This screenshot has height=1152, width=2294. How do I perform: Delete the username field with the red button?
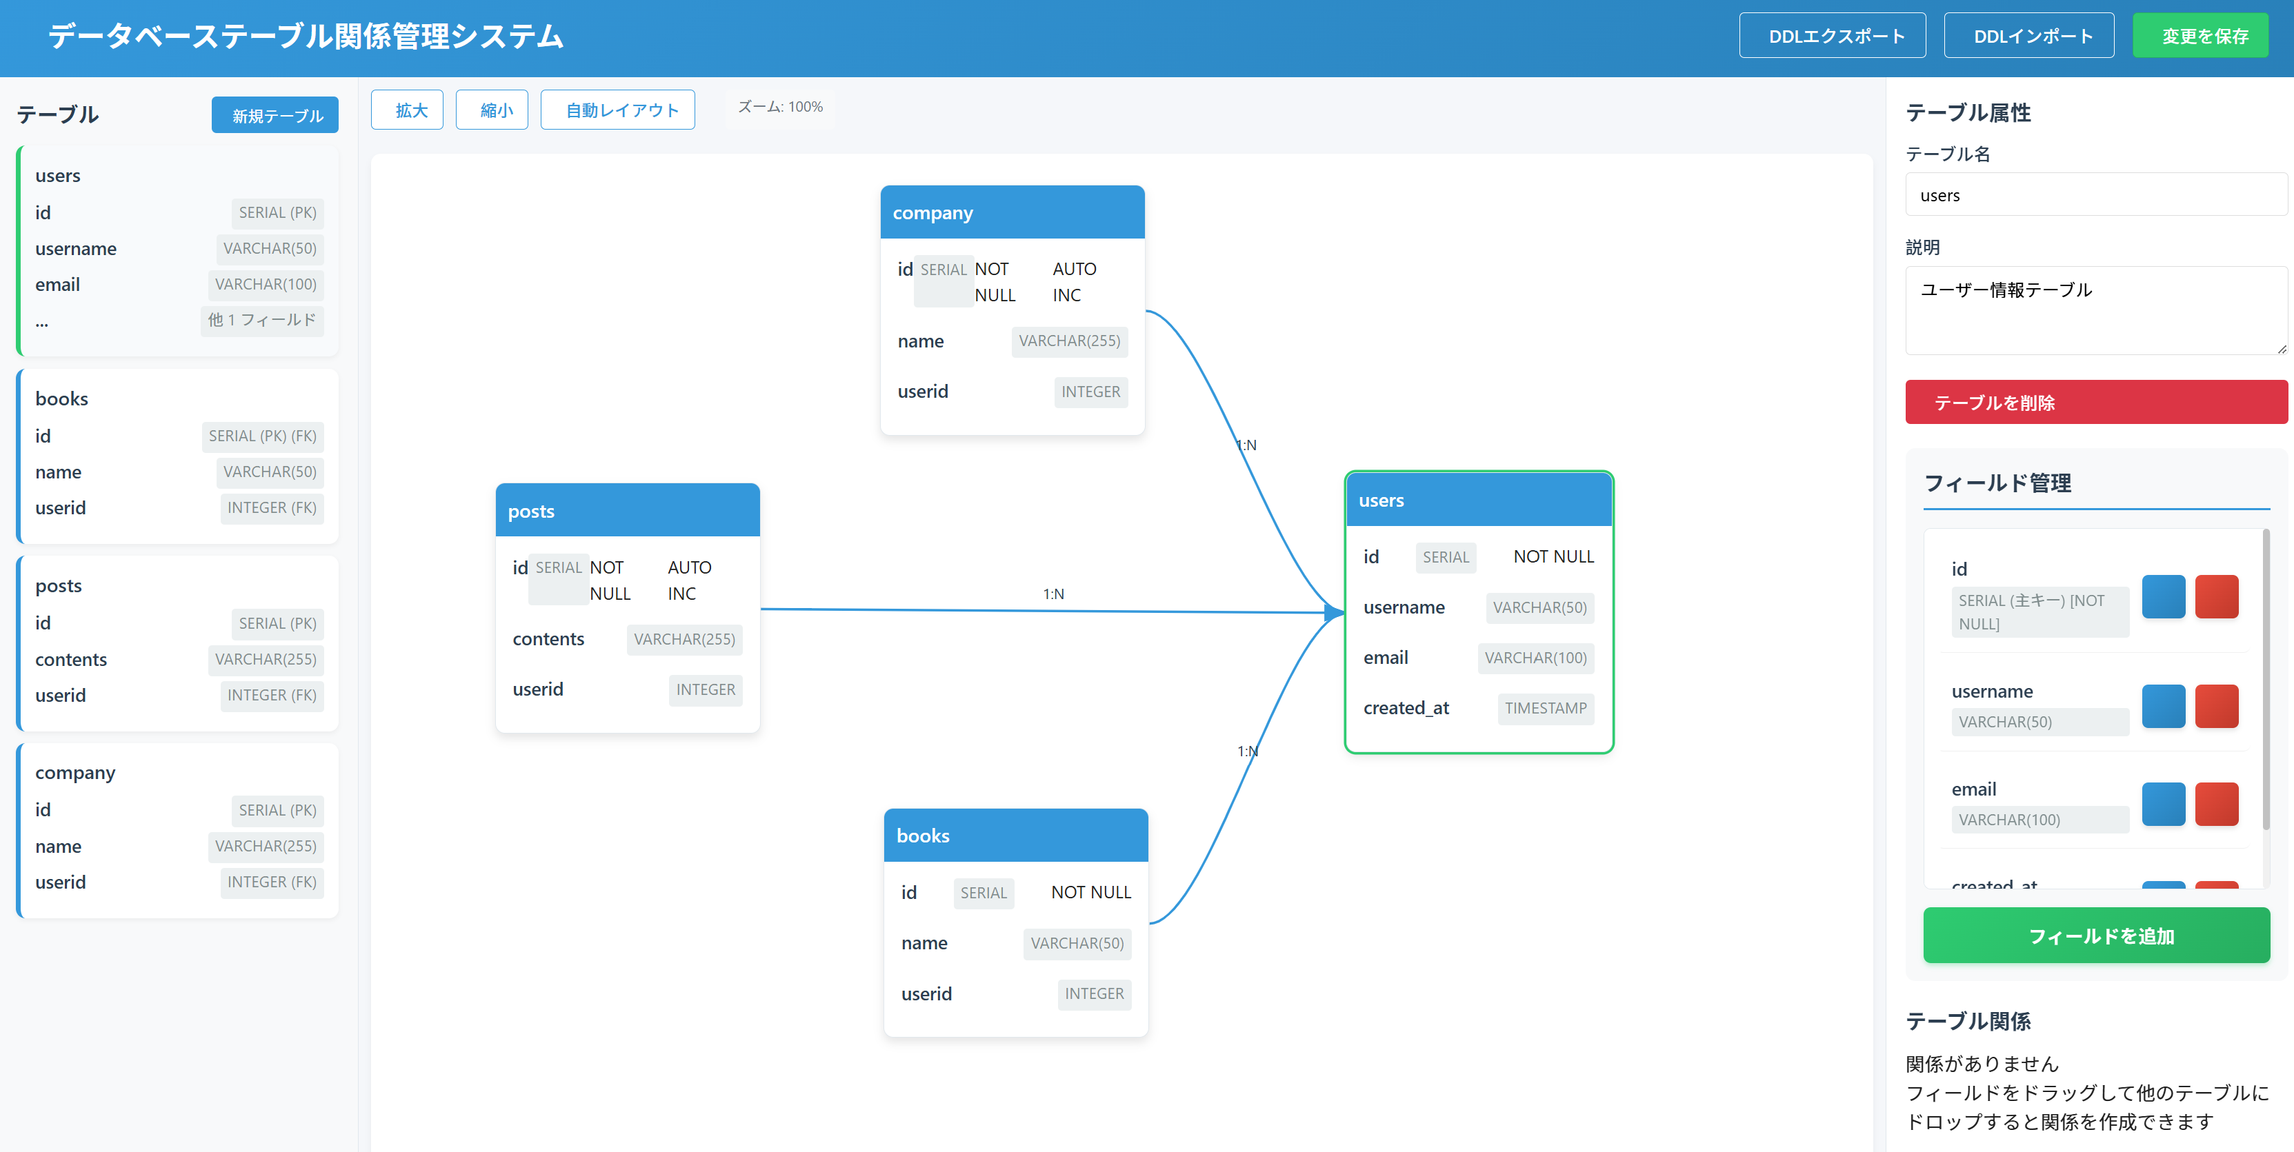[x=2218, y=706]
